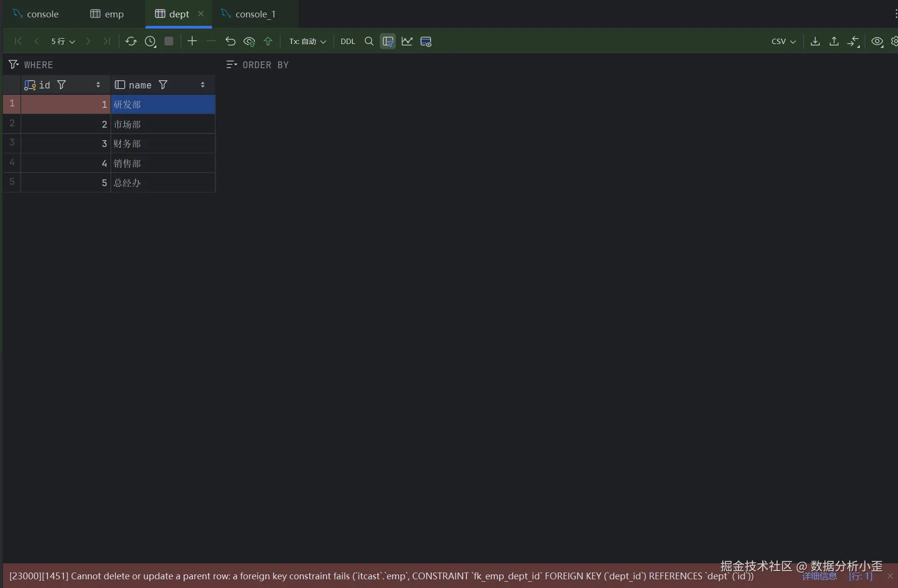Toggle the eye view icon
Image resolution: width=898 pixels, height=588 pixels.
click(x=877, y=42)
